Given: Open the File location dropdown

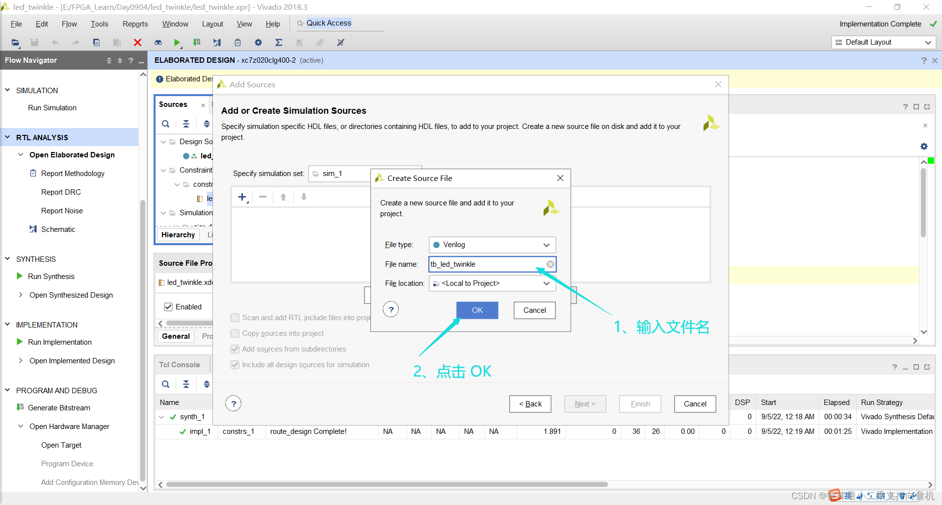Looking at the screenshot, I should tap(492, 283).
